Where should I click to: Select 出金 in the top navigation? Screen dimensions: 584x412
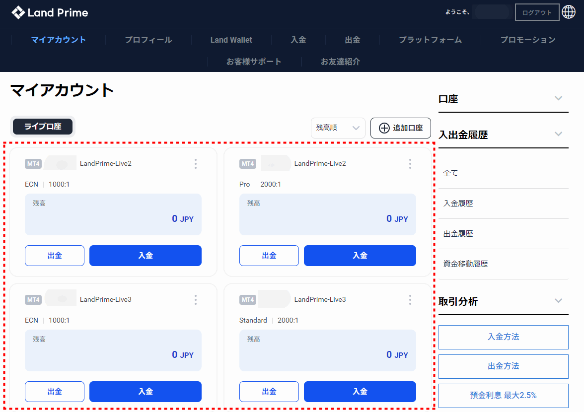click(353, 40)
